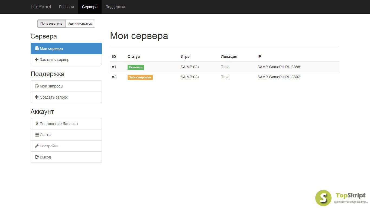
Task: Click the IP column header
Action: [259, 57]
